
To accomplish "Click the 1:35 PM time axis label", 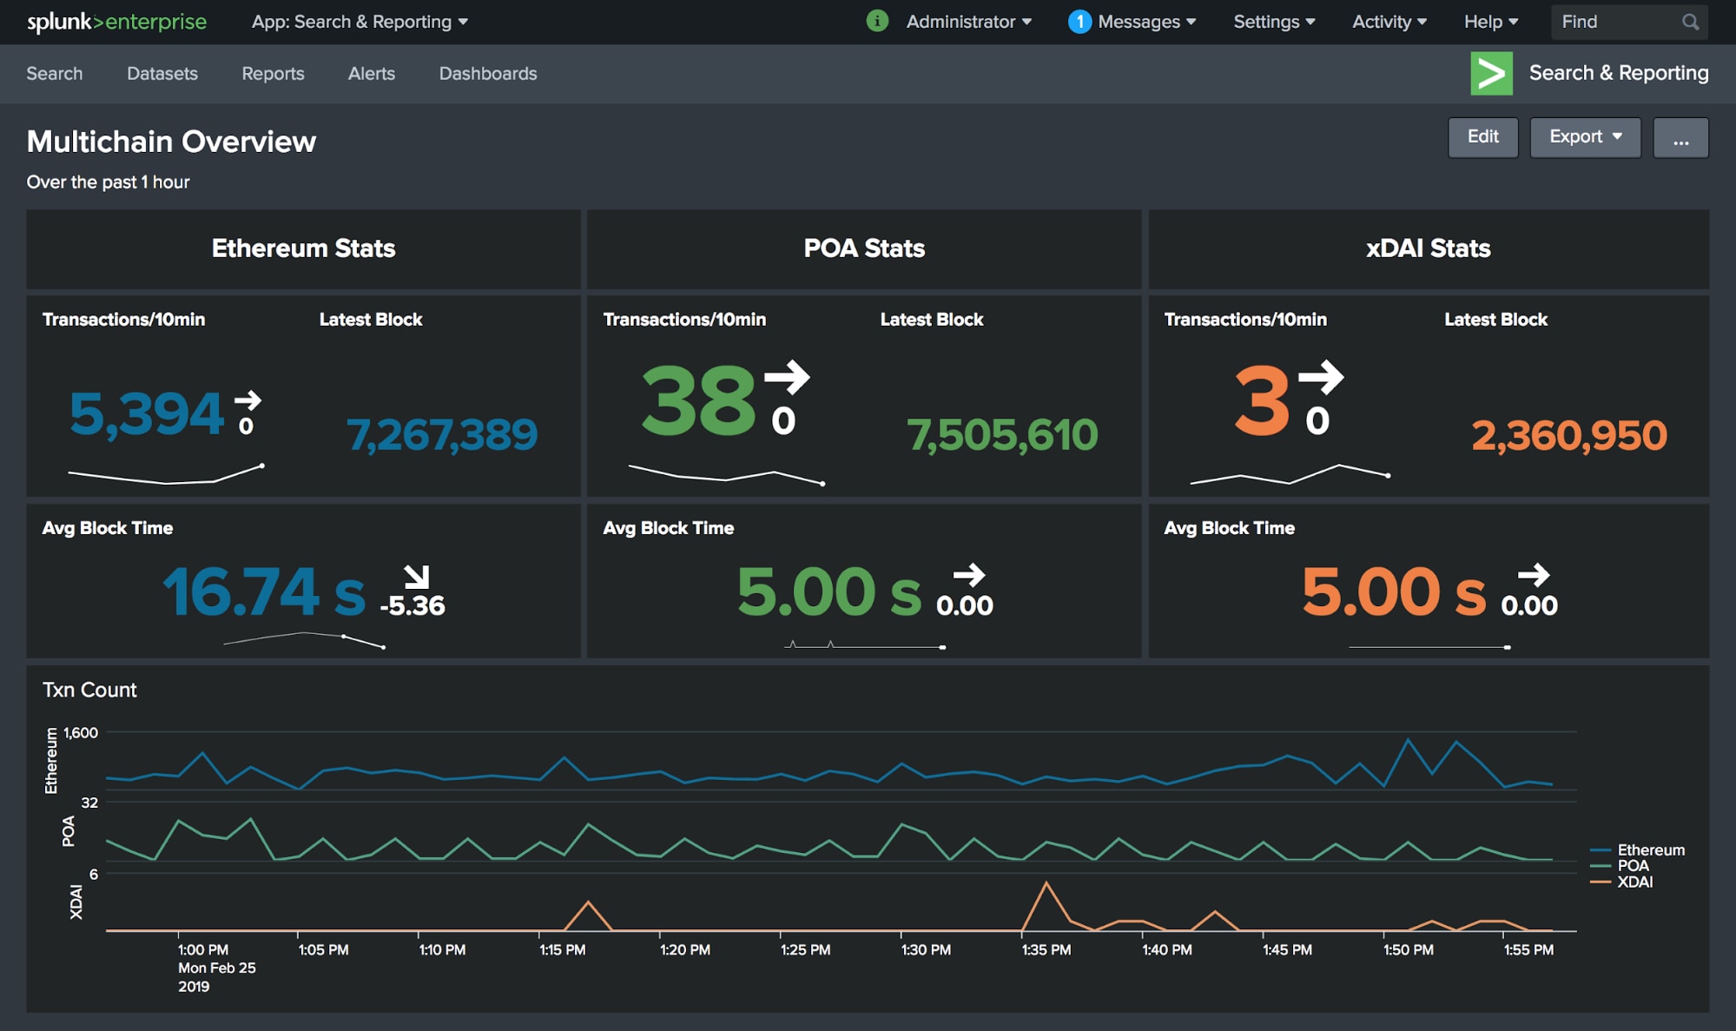I will point(1046,949).
